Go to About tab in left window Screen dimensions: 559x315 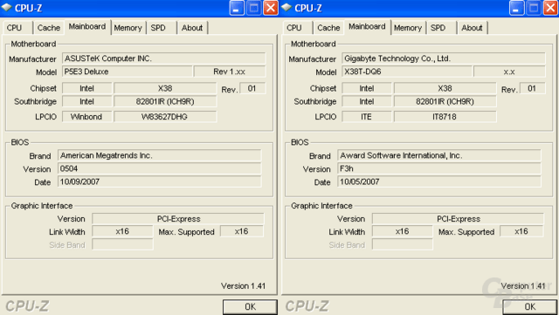click(x=192, y=28)
